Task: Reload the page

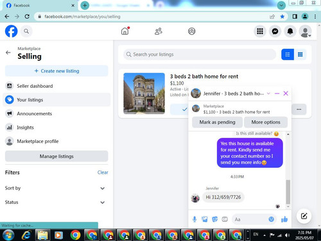Action: 27,17
